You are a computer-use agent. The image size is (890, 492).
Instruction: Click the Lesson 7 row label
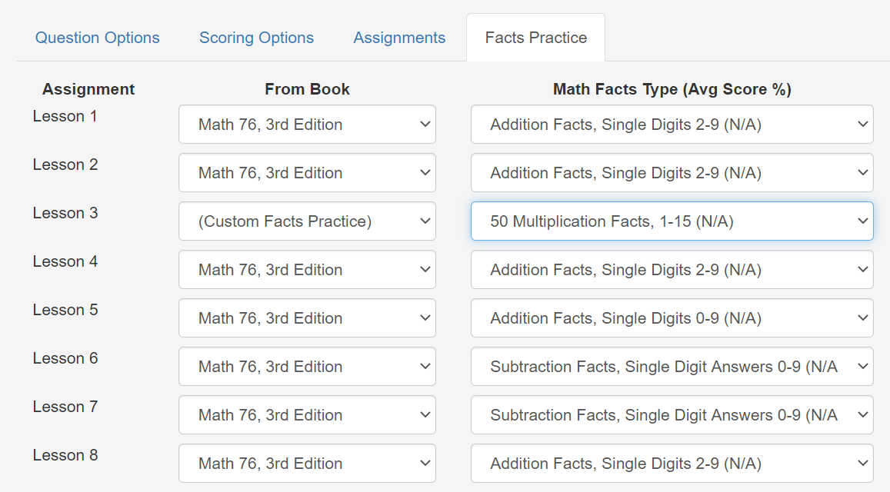pyautogui.click(x=65, y=407)
